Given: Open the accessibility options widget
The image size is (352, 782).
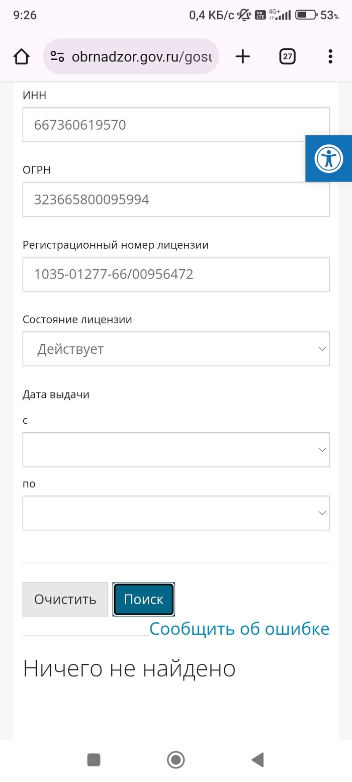Looking at the screenshot, I should [x=328, y=158].
